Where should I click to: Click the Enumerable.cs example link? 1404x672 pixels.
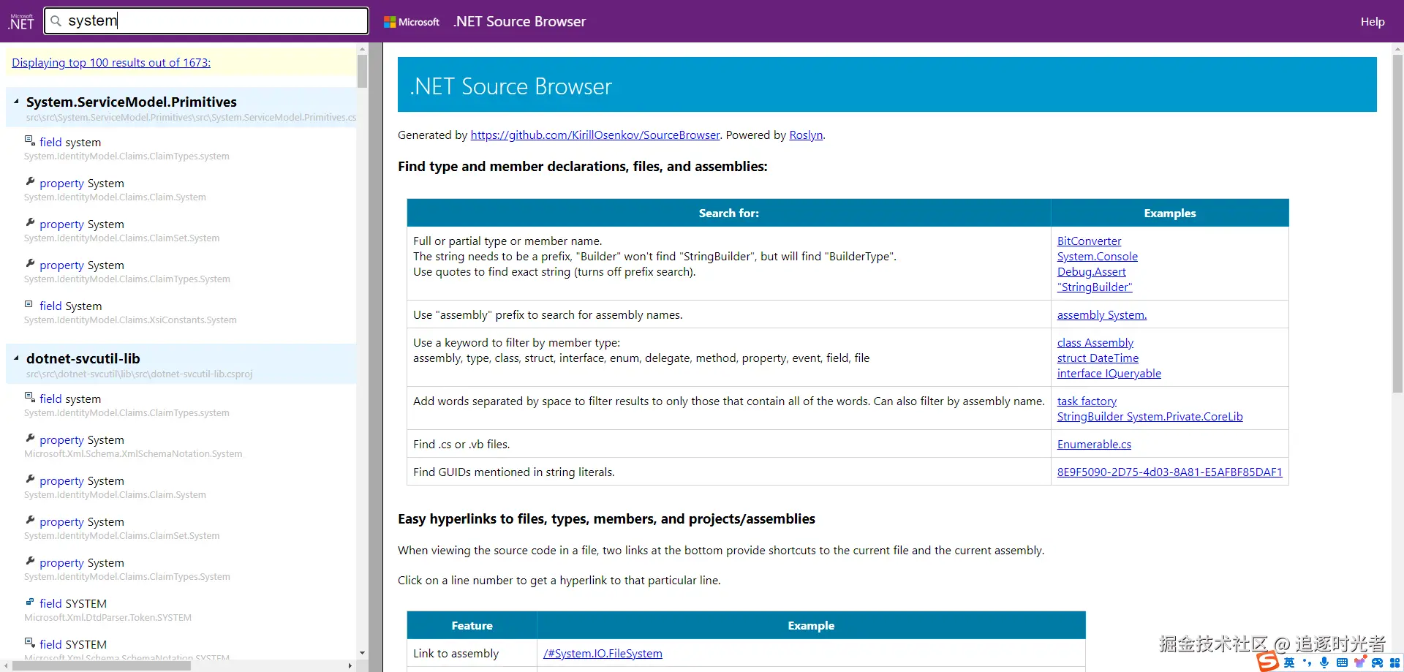(x=1094, y=445)
